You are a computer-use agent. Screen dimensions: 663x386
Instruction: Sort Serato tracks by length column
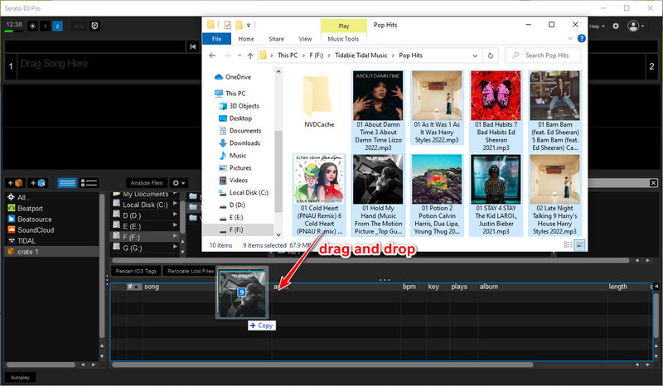pos(617,287)
